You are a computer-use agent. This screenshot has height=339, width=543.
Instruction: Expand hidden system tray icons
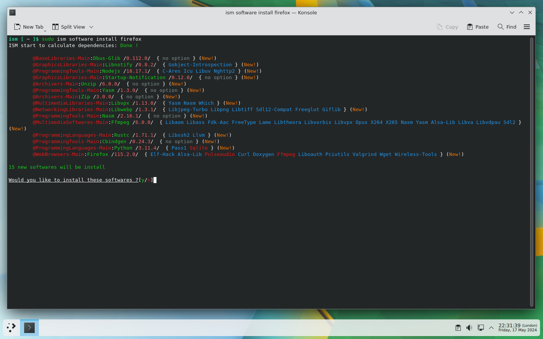coord(491,328)
